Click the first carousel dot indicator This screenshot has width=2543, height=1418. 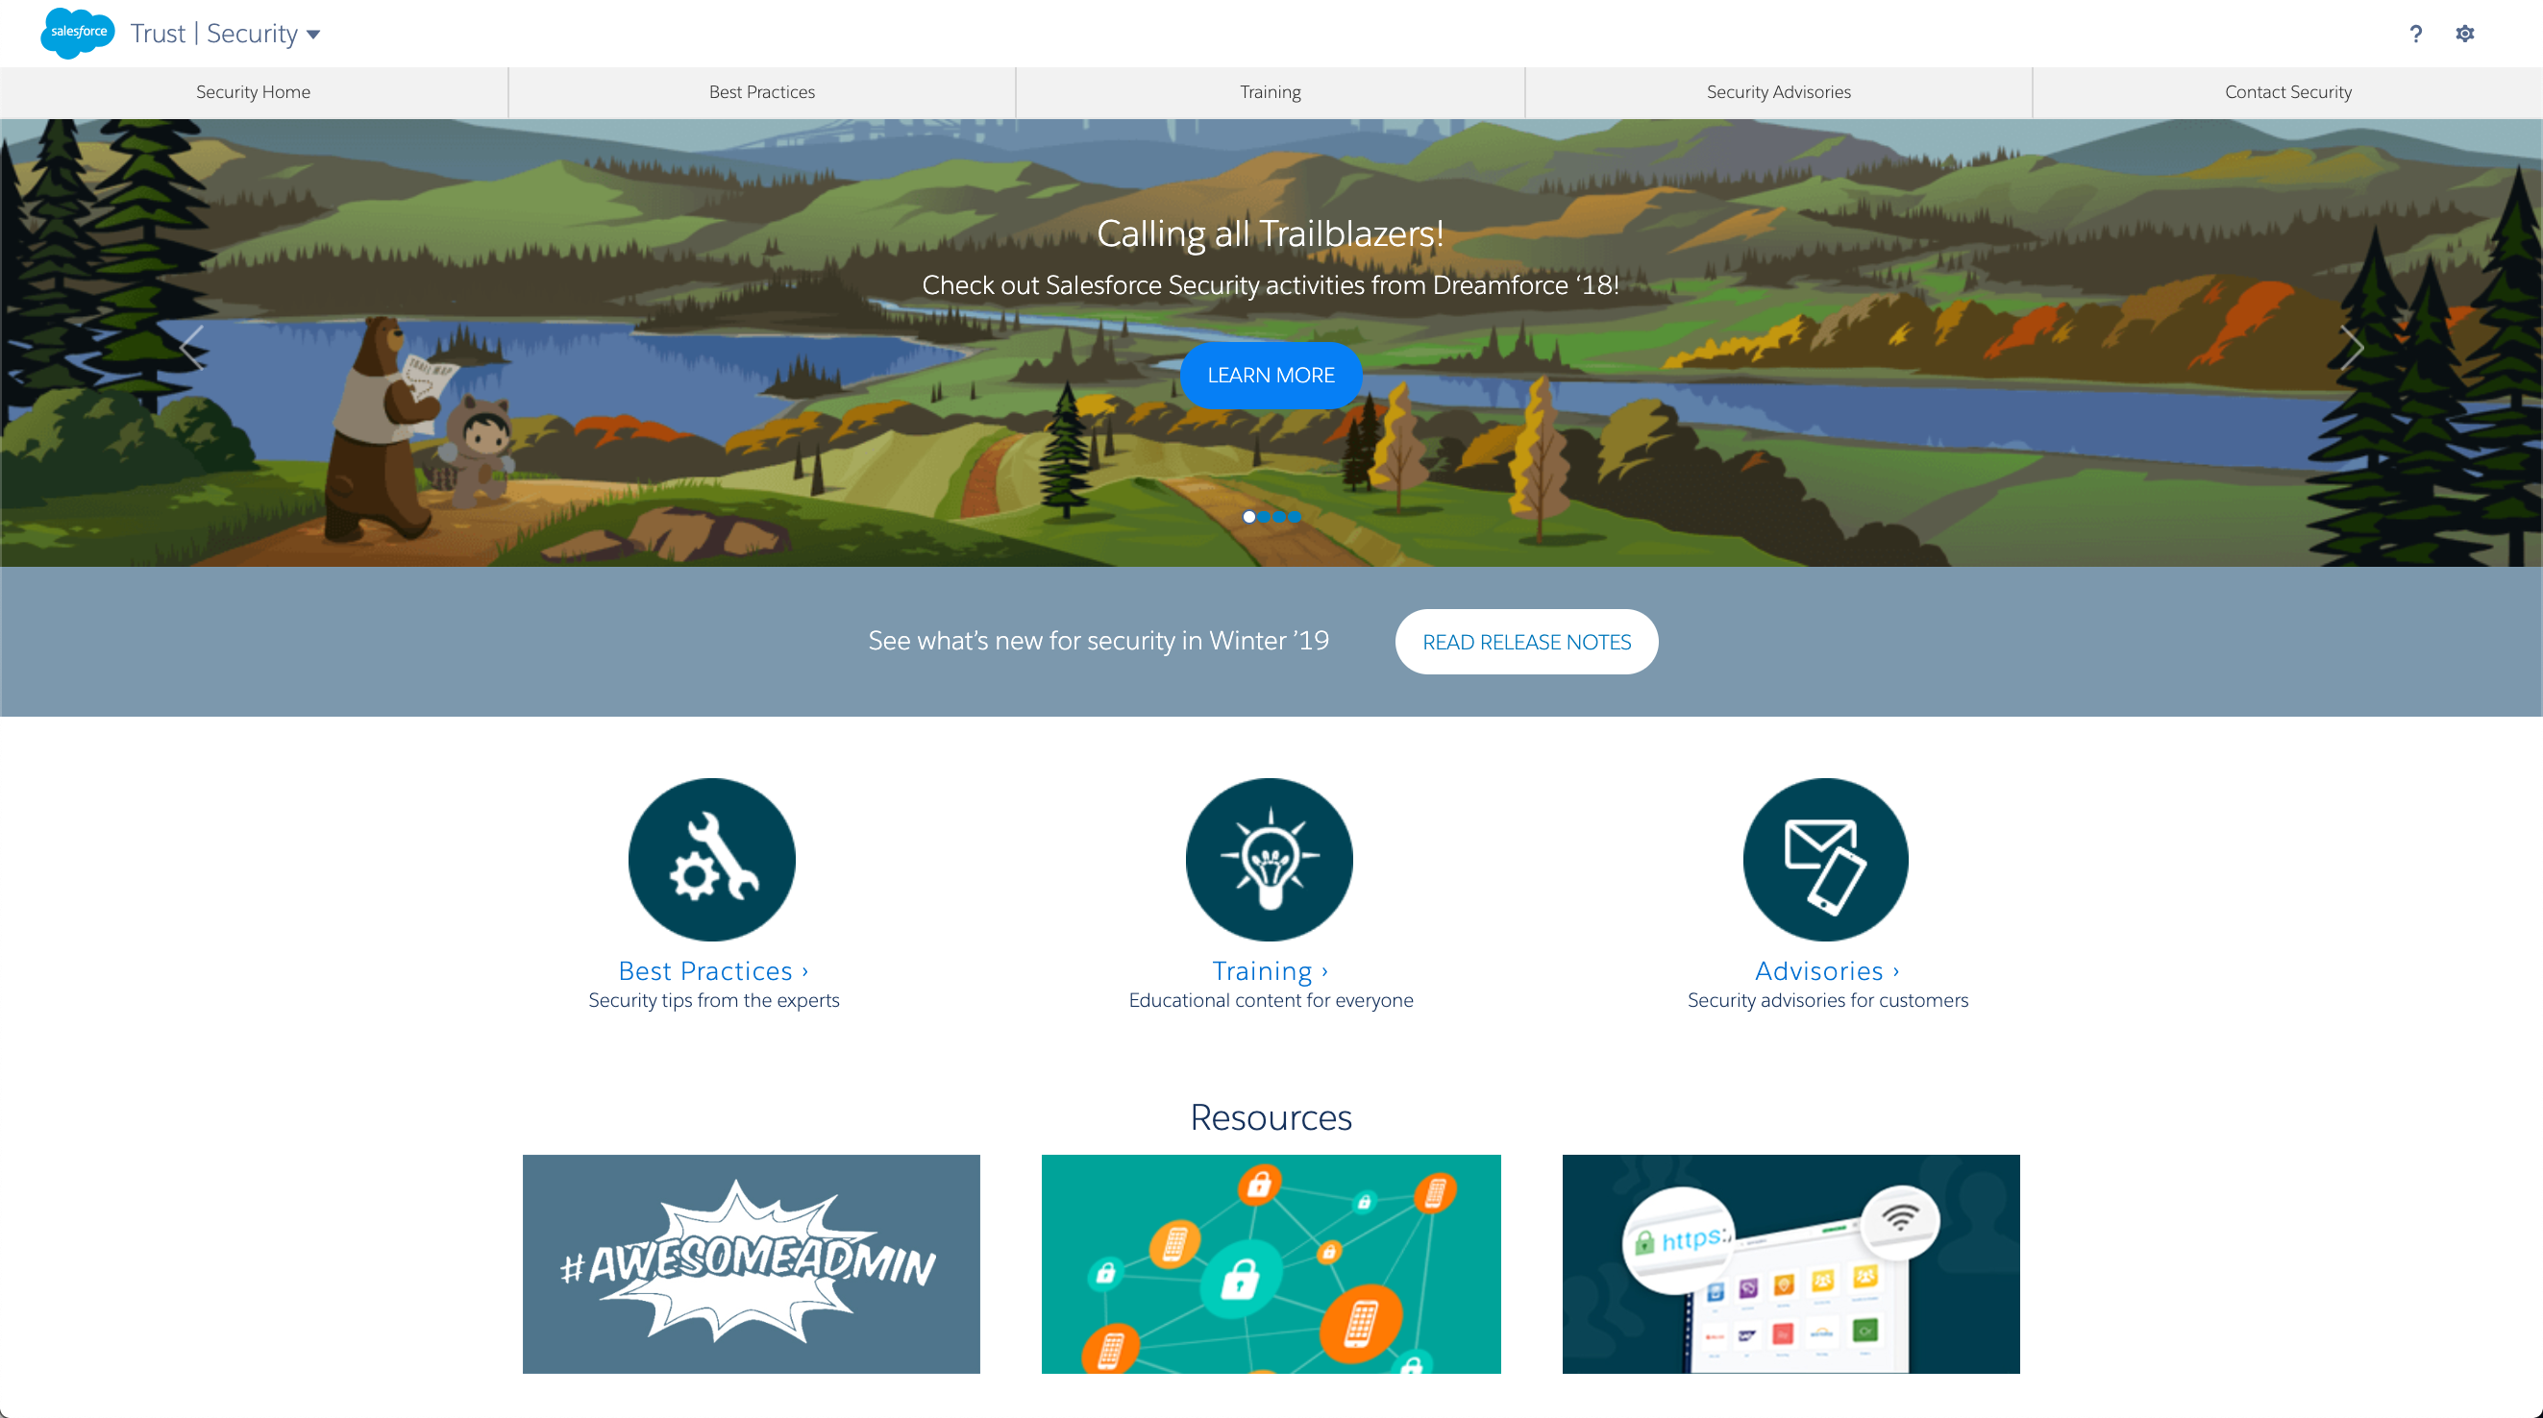coord(1247,515)
